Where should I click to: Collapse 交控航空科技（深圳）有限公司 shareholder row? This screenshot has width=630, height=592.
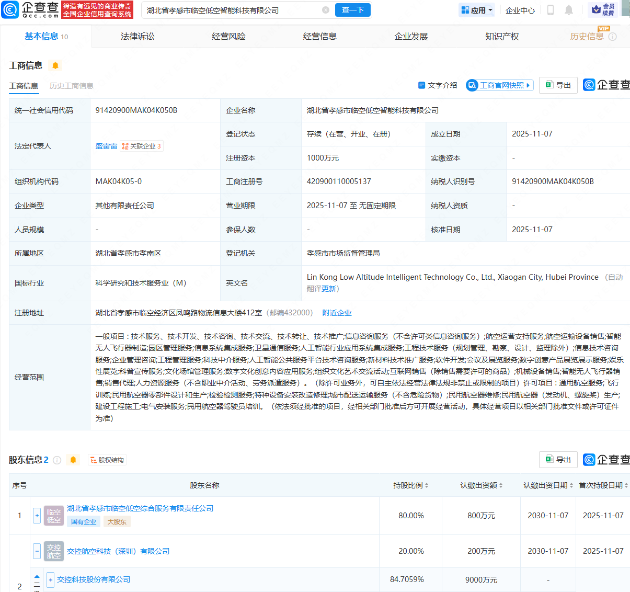click(37, 551)
